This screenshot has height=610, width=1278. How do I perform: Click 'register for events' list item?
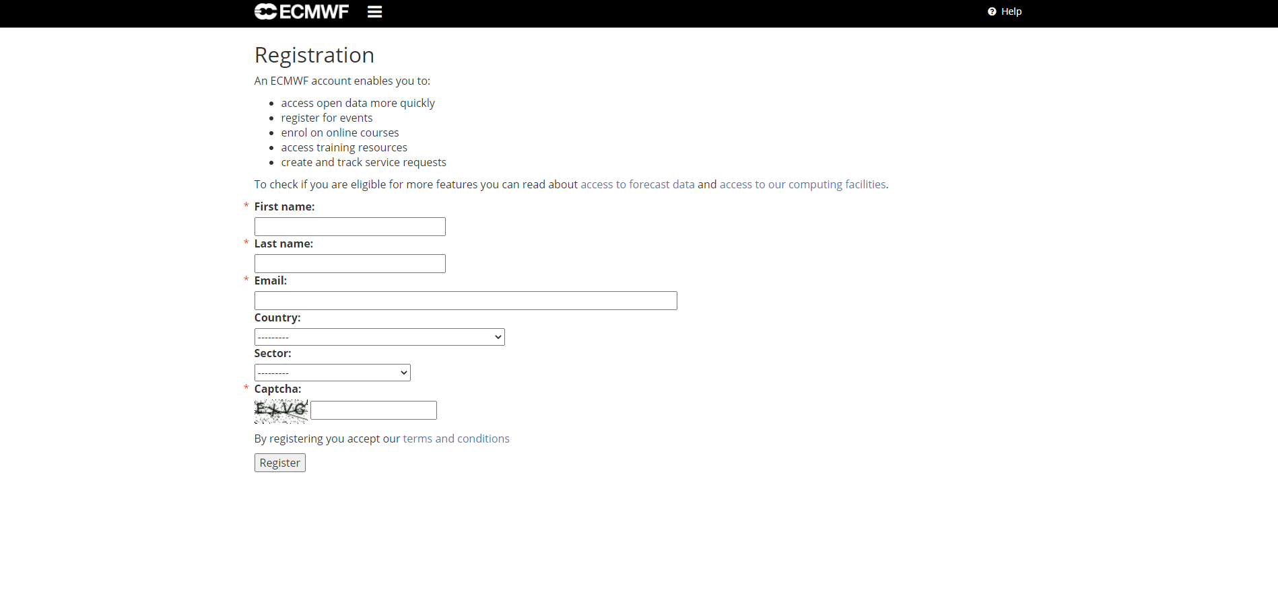(x=327, y=118)
